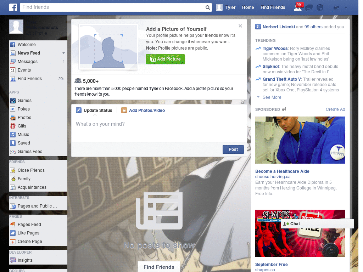
Task: Open Find Friends in top bar
Action: [273, 7]
